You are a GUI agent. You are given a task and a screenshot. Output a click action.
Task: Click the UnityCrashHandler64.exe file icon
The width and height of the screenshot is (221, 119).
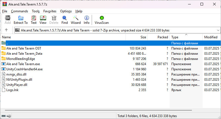[4, 69]
